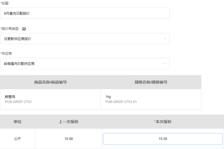Expand the chevron in the 供应商 field

[165, 63]
